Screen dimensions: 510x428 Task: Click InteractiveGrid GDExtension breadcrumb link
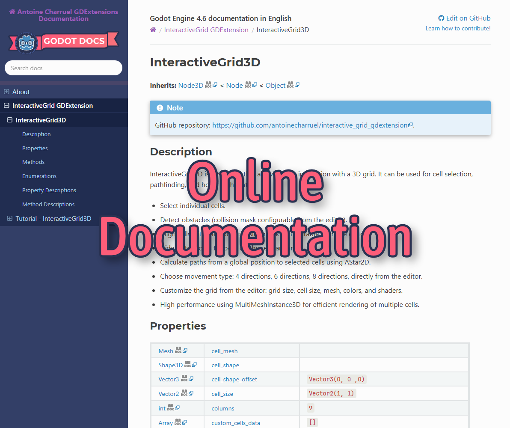click(206, 30)
